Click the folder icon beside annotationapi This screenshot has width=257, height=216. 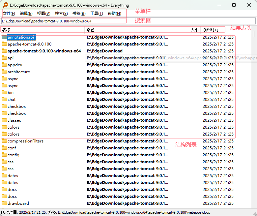pyautogui.click(x=4, y=37)
